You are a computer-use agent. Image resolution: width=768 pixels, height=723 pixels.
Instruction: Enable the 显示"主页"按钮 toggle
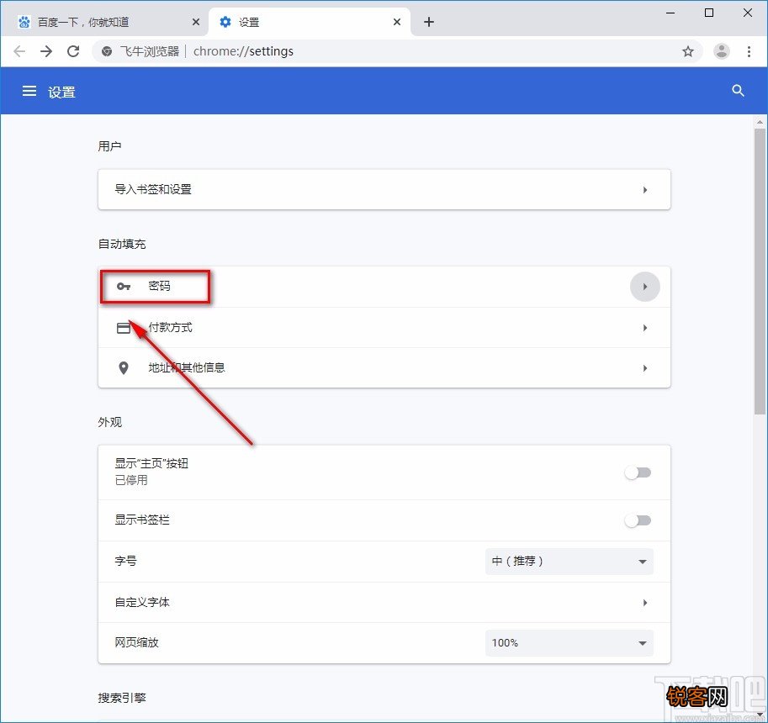point(638,472)
